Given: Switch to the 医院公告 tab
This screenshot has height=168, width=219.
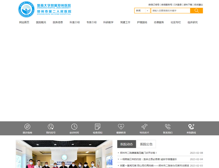Looking at the screenshot, I should (x=146, y=144).
